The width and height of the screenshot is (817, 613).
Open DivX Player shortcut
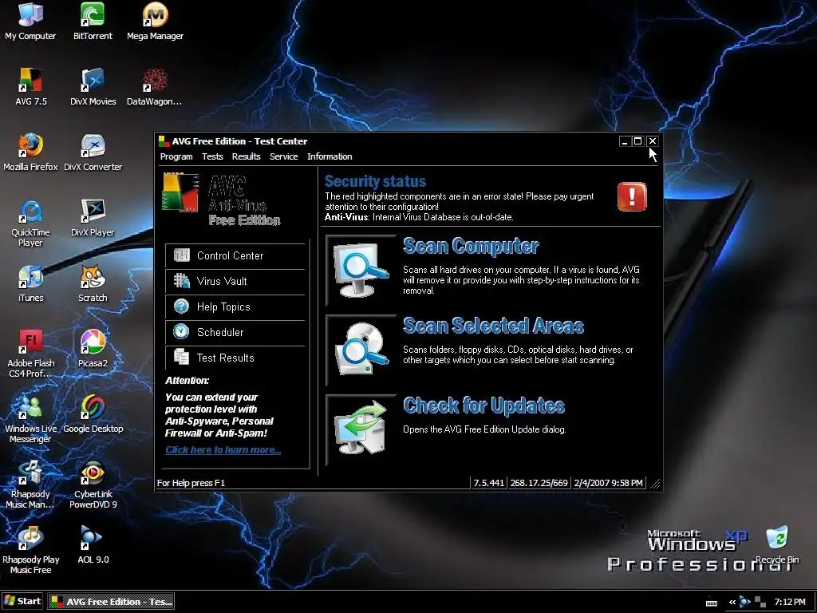click(x=93, y=218)
